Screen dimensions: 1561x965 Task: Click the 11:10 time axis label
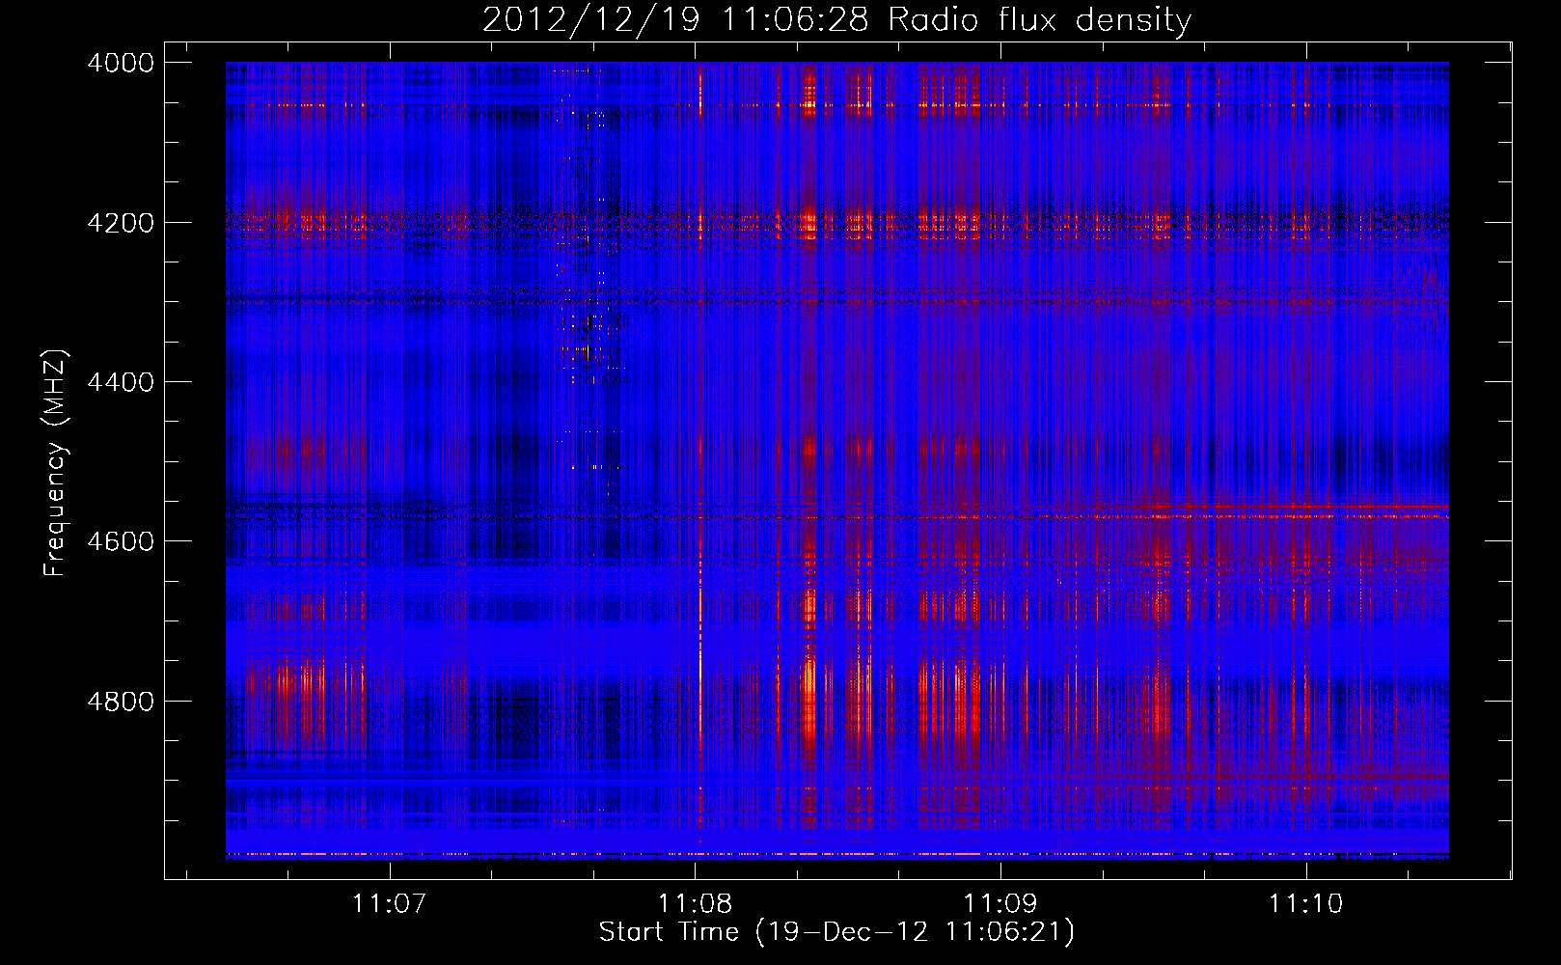click(x=1305, y=903)
